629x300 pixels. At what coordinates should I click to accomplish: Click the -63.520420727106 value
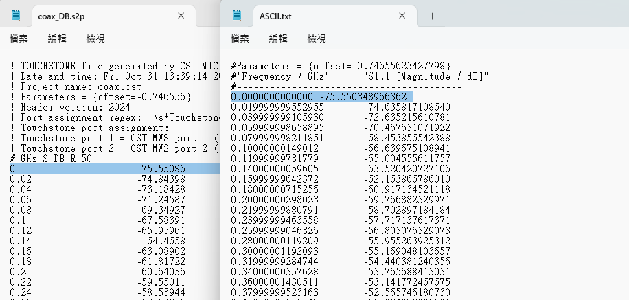[407, 169]
